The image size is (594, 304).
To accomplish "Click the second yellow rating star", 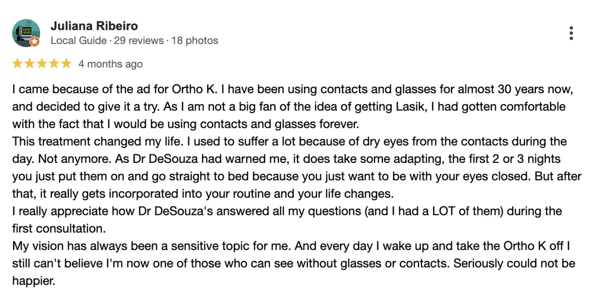I will coord(30,63).
